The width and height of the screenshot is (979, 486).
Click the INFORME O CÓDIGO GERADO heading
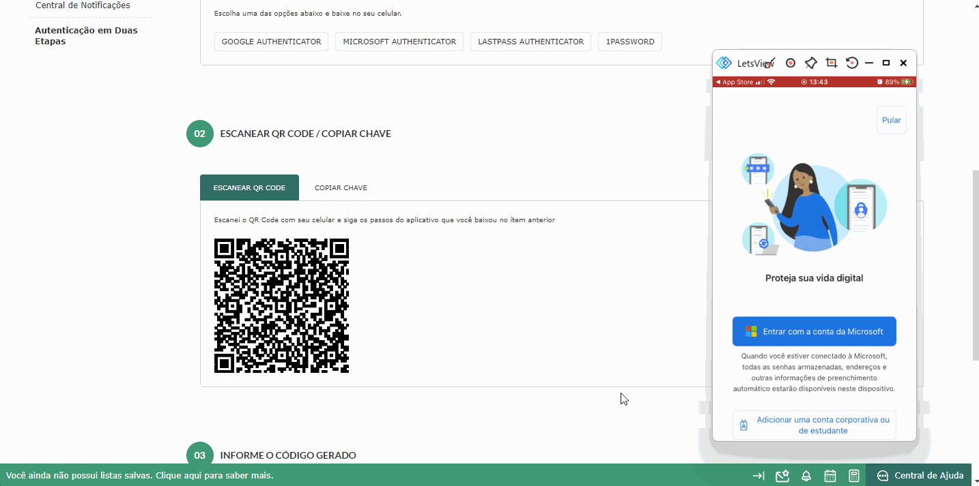287,455
